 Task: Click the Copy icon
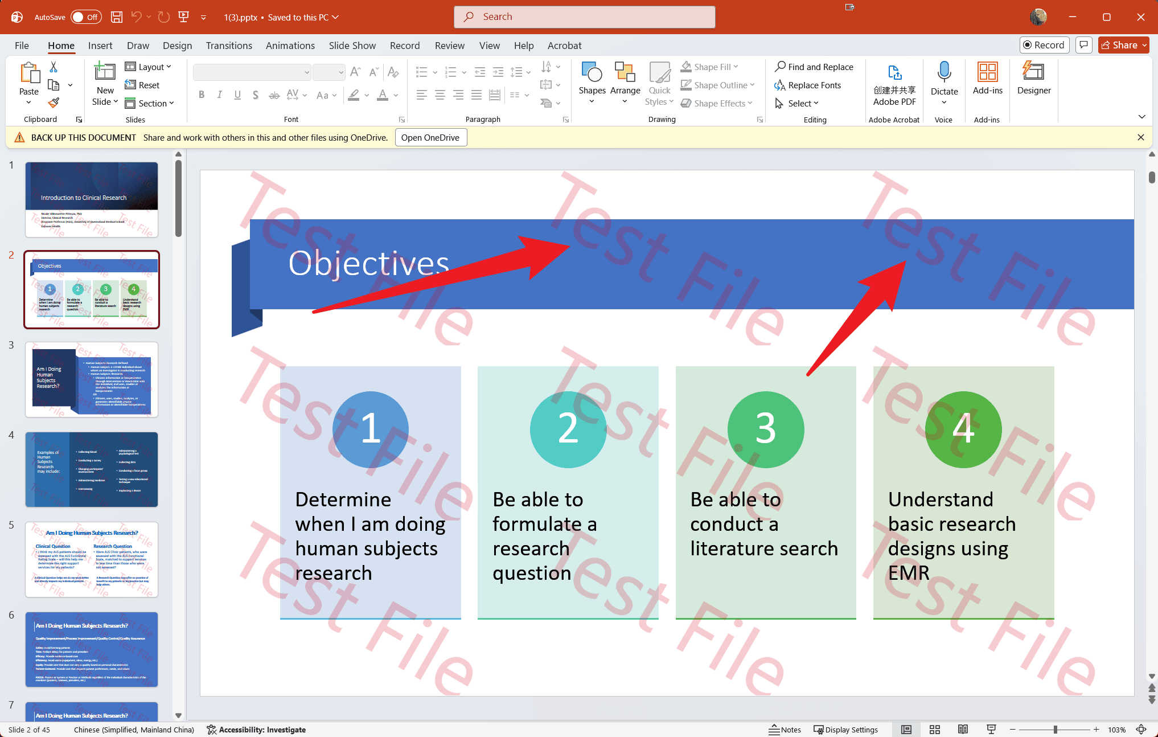54,85
